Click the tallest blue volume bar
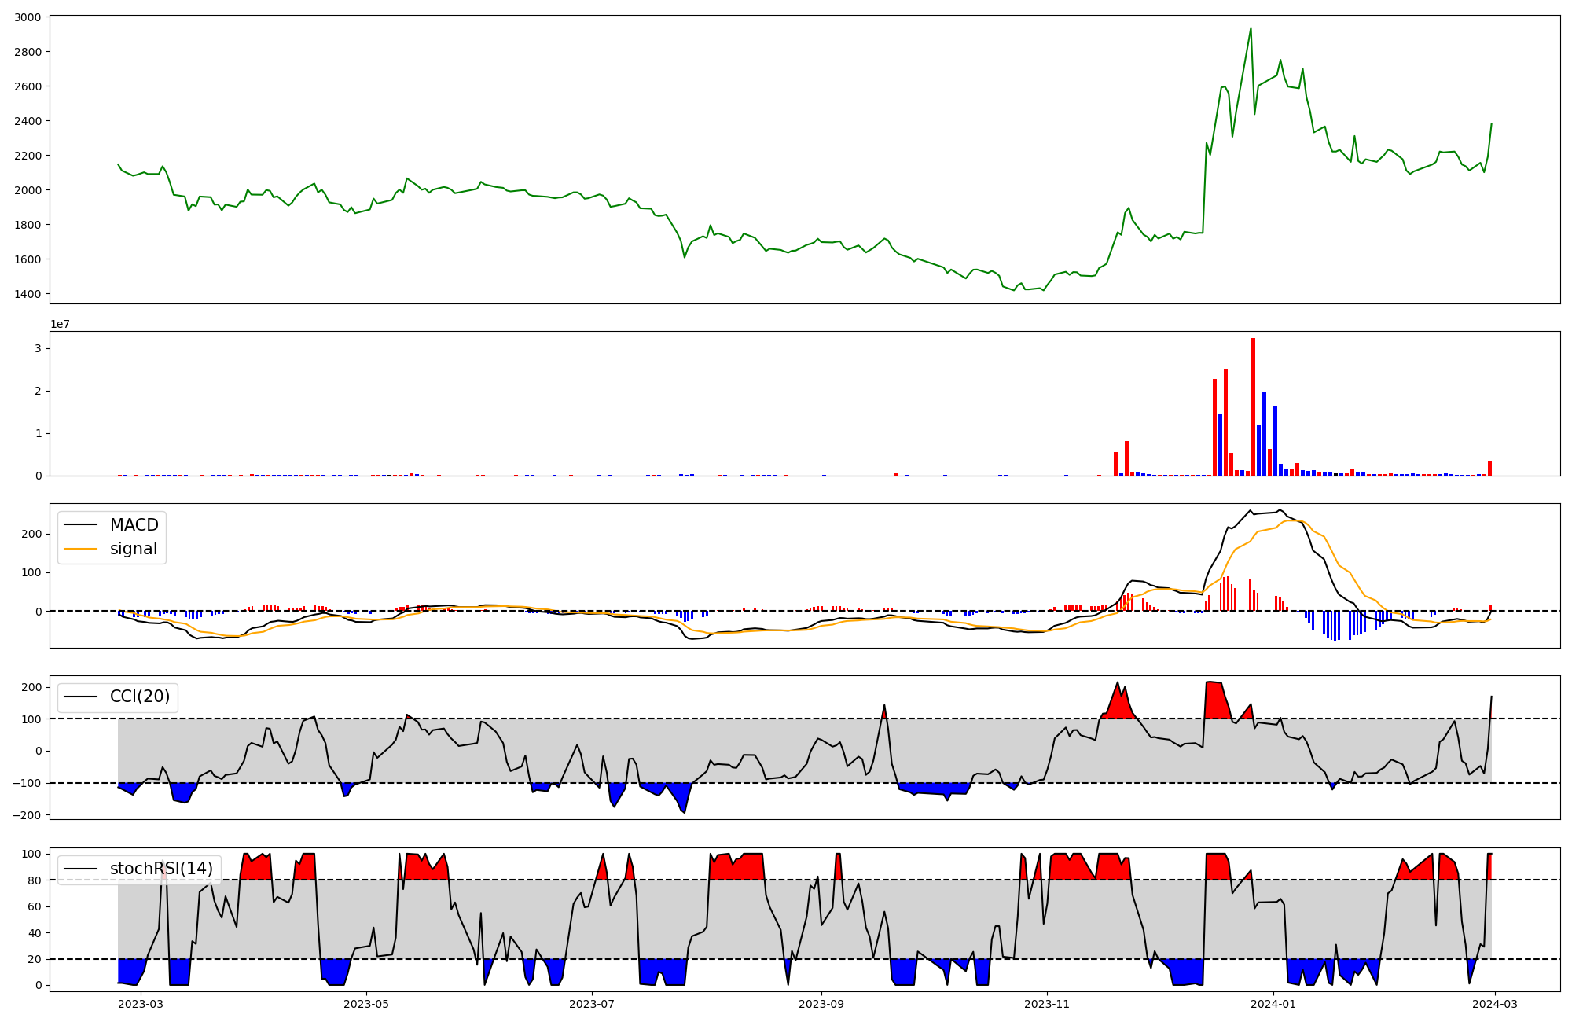Image resolution: width=1572 pixels, height=1022 pixels. click(x=1264, y=435)
